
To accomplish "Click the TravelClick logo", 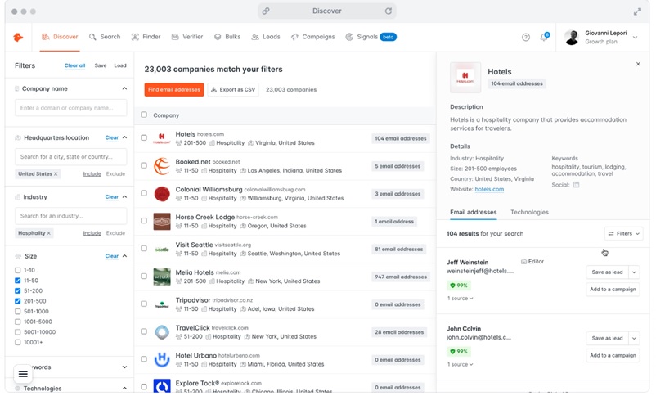I will [x=161, y=332].
